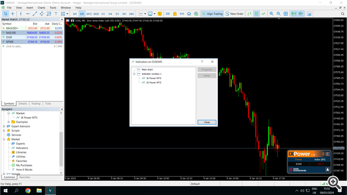347x195 pixels.
Task: Select the Fibonacci retracement tool
Action: pyautogui.click(x=49, y=14)
